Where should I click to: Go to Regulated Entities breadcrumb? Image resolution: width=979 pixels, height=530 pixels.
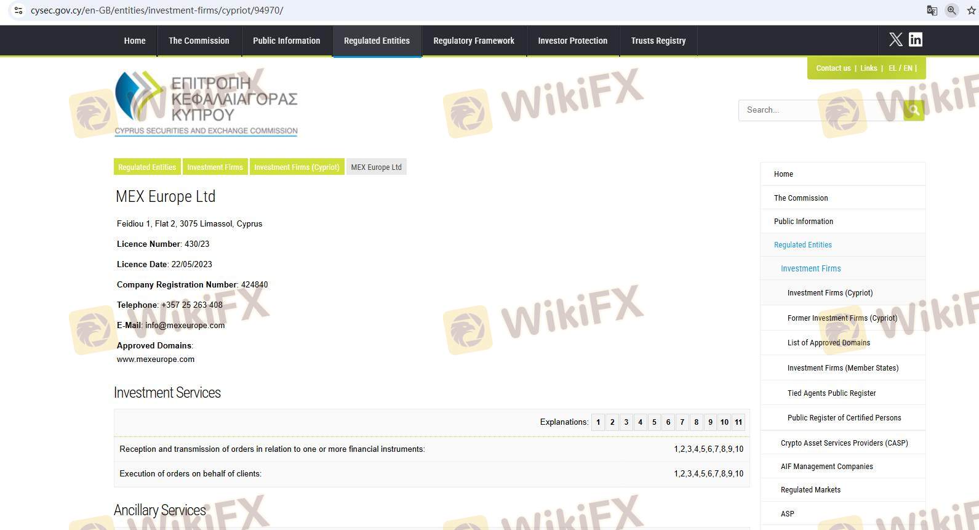(x=147, y=167)
